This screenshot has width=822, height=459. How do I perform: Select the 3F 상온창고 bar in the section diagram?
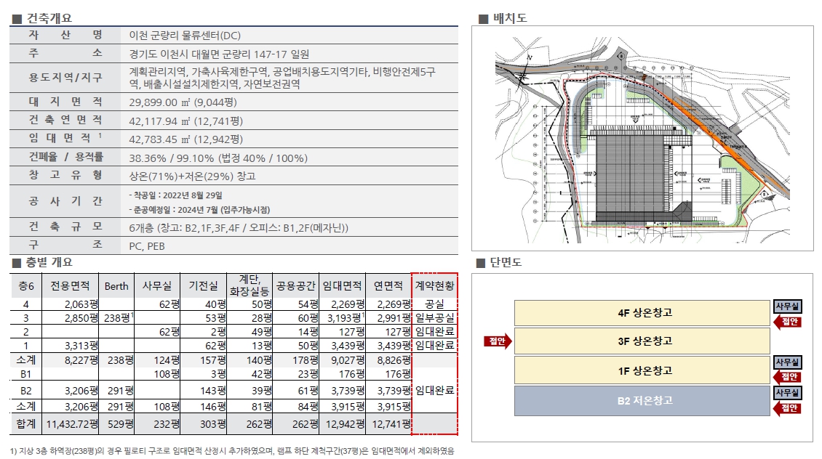(x=642, y=341)
